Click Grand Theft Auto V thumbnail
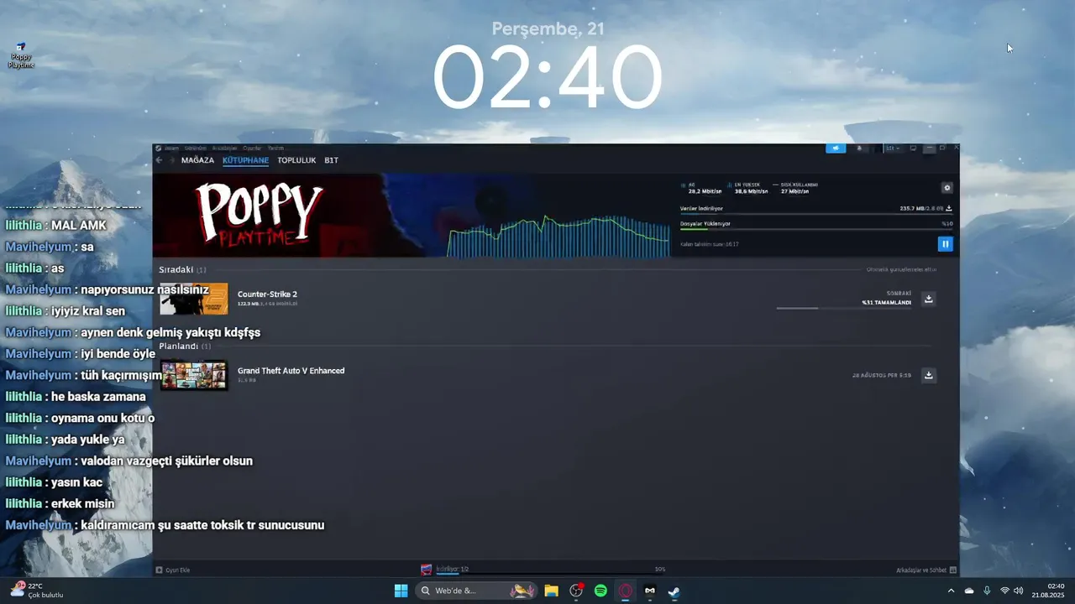Screen dimensions: 1075x604 click(x=194, y=375)
